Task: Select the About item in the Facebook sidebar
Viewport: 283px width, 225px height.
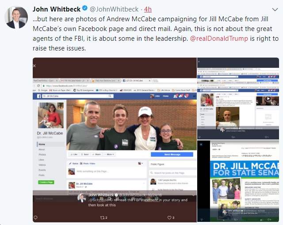Action: point(42,149)
